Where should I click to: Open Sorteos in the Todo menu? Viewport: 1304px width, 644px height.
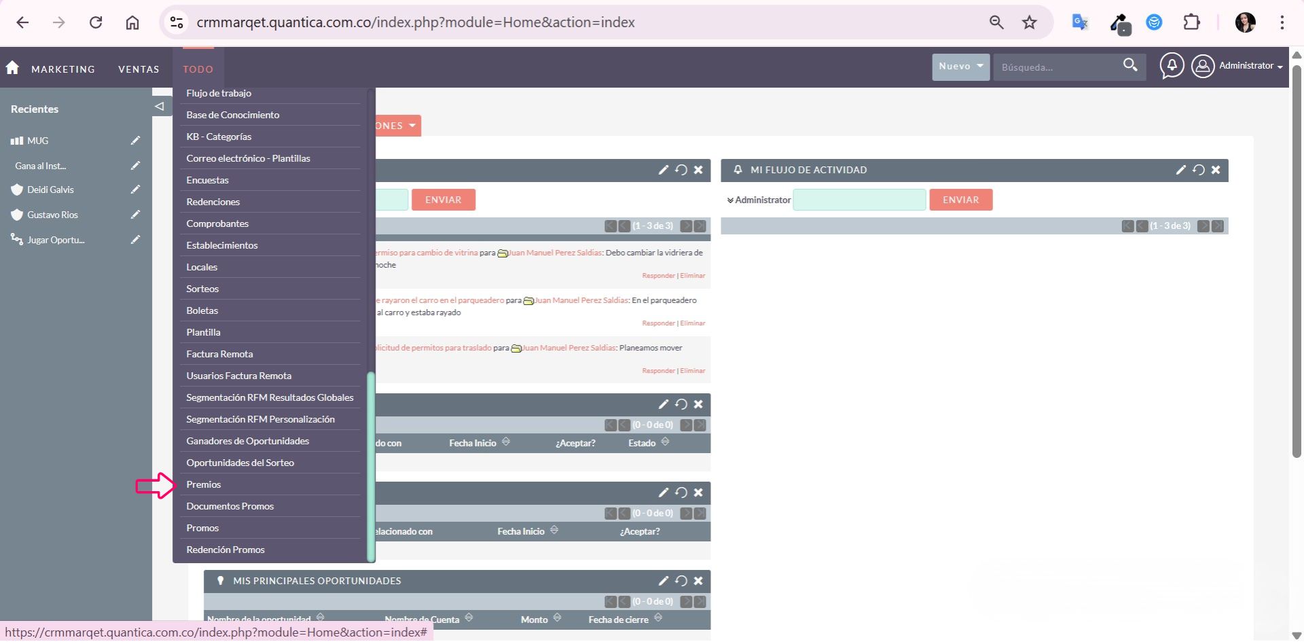coord(202,289)
